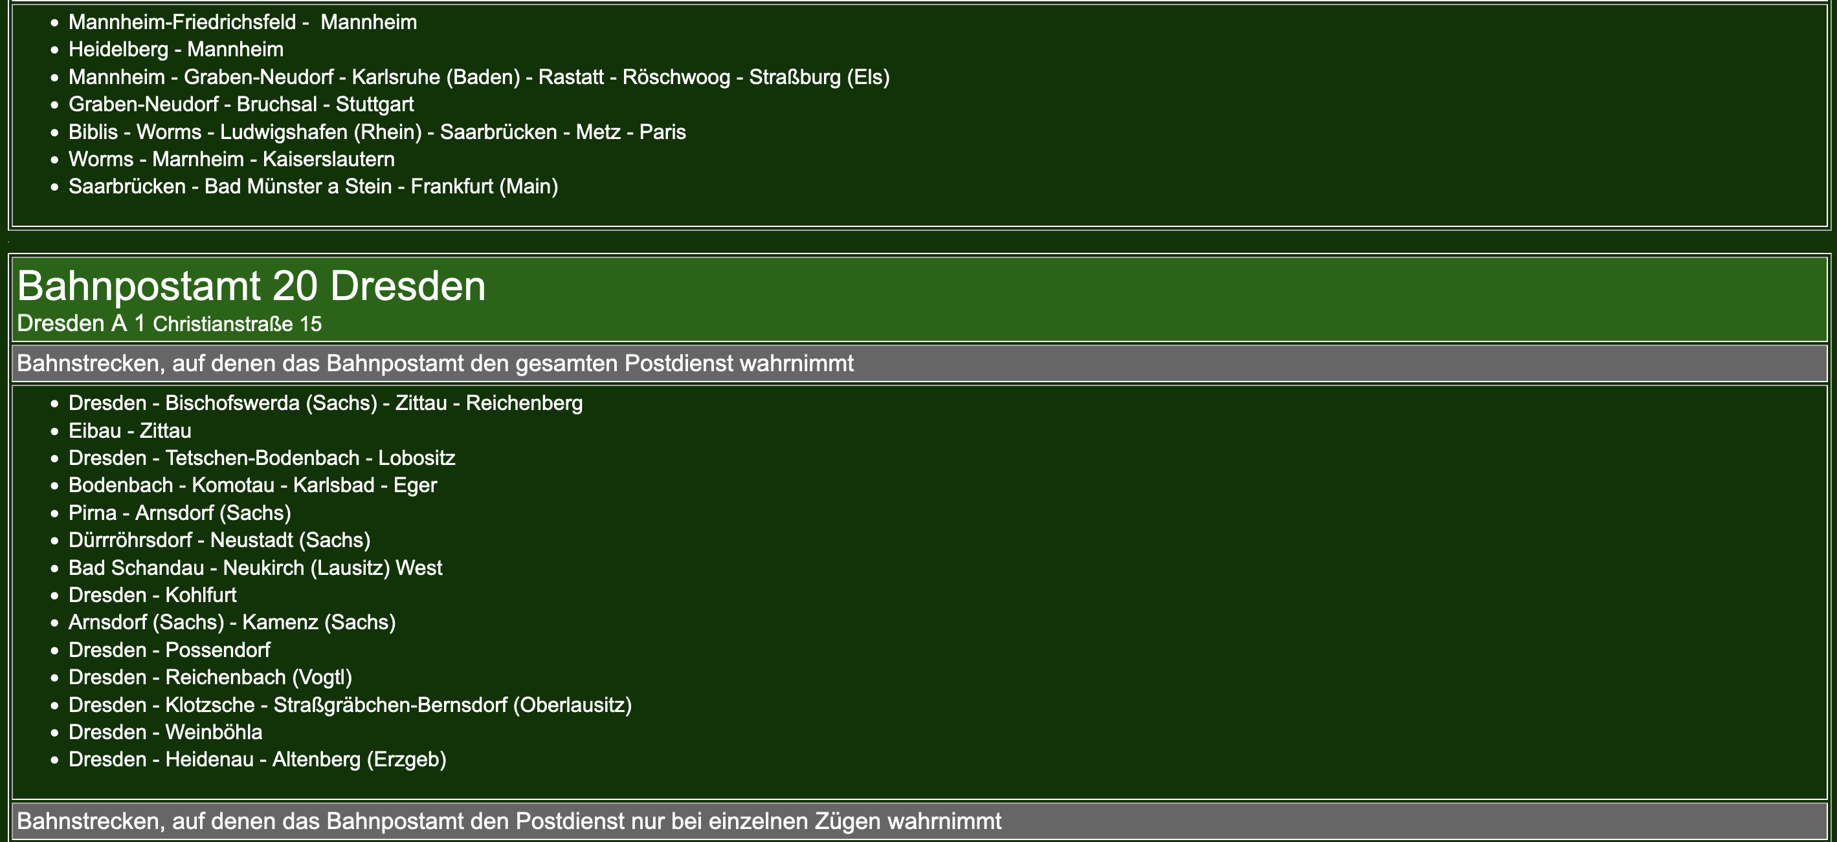Click the 'nur bei einzelnen Zügen' section header

click(509, 821)
